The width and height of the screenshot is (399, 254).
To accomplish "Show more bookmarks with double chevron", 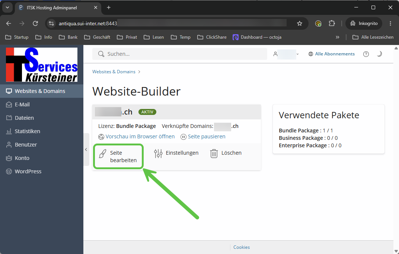I will pyautogui.click(x=338, y=37).
